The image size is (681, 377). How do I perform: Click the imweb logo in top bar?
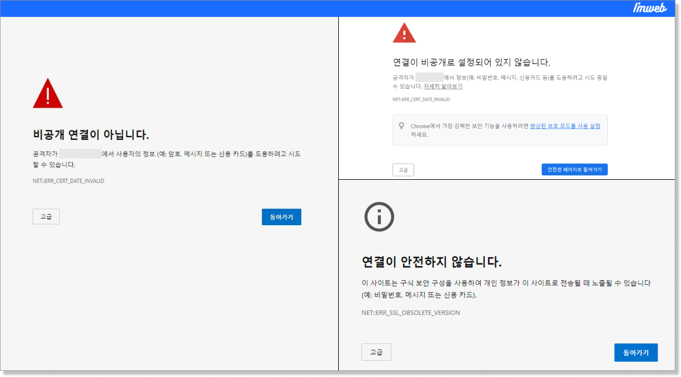click(650, 8)
